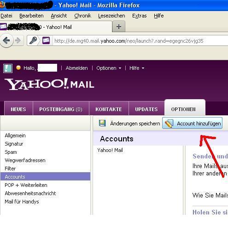228x225 pixels.
Task: Click the Abmelden link
Action: tap(76, 68)
